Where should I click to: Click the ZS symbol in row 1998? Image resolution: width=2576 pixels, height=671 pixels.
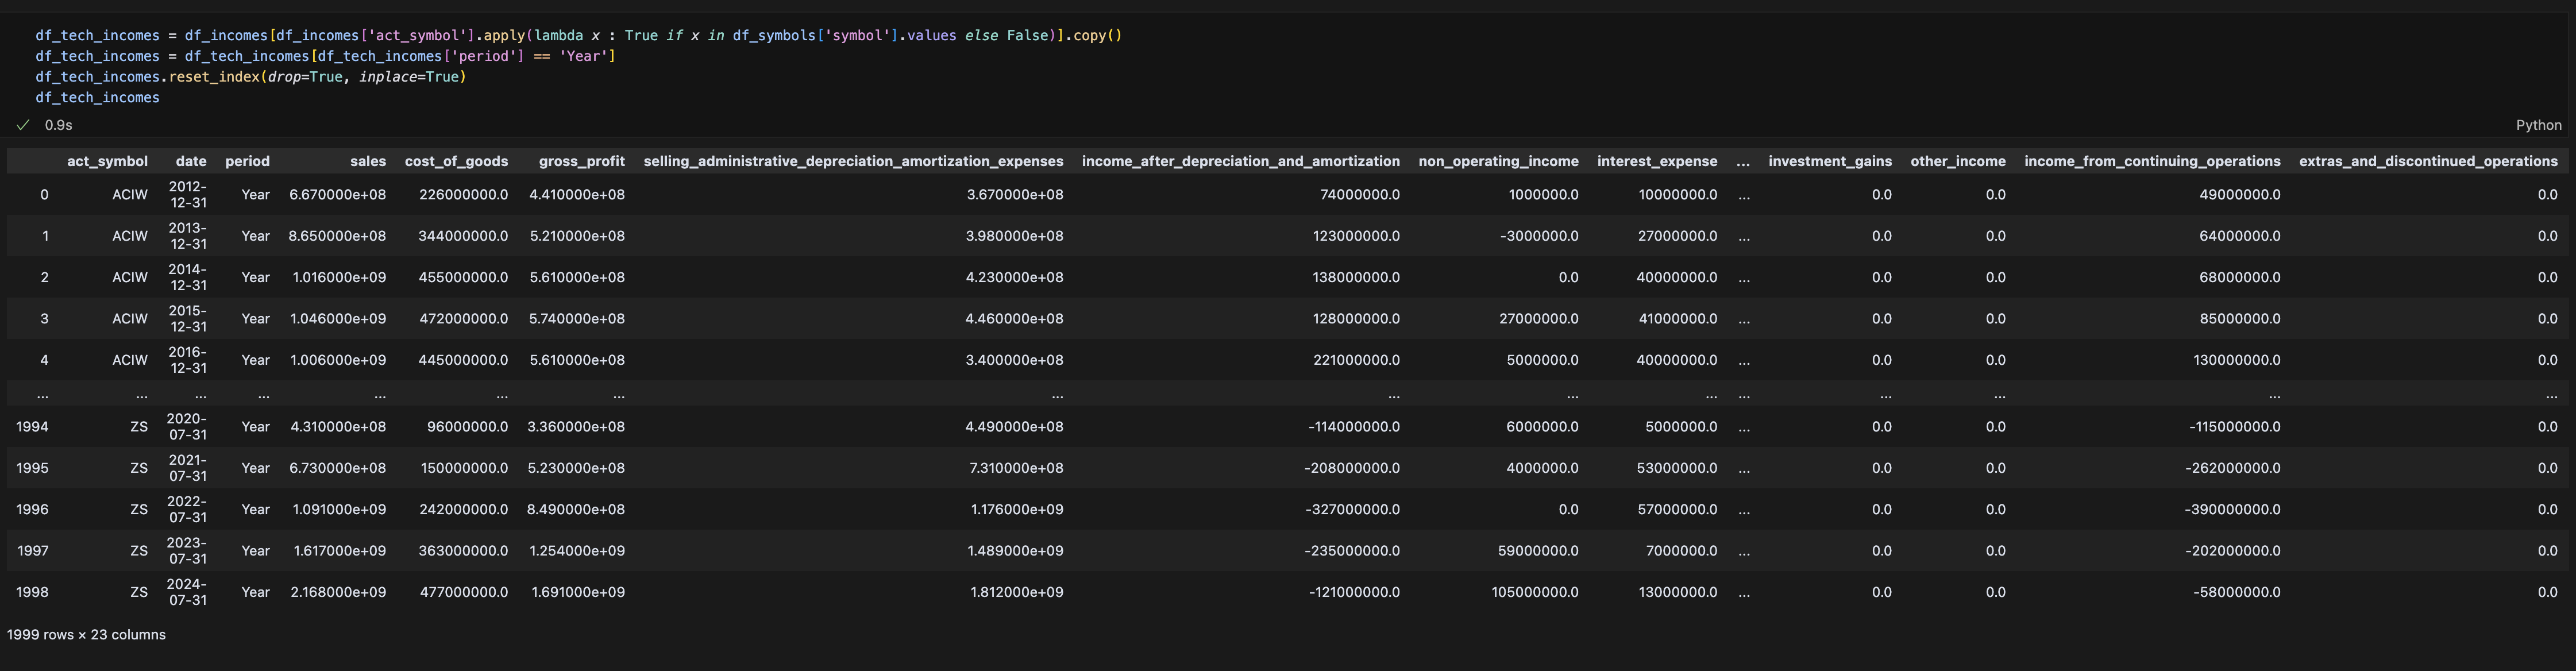tap(138, 592)
